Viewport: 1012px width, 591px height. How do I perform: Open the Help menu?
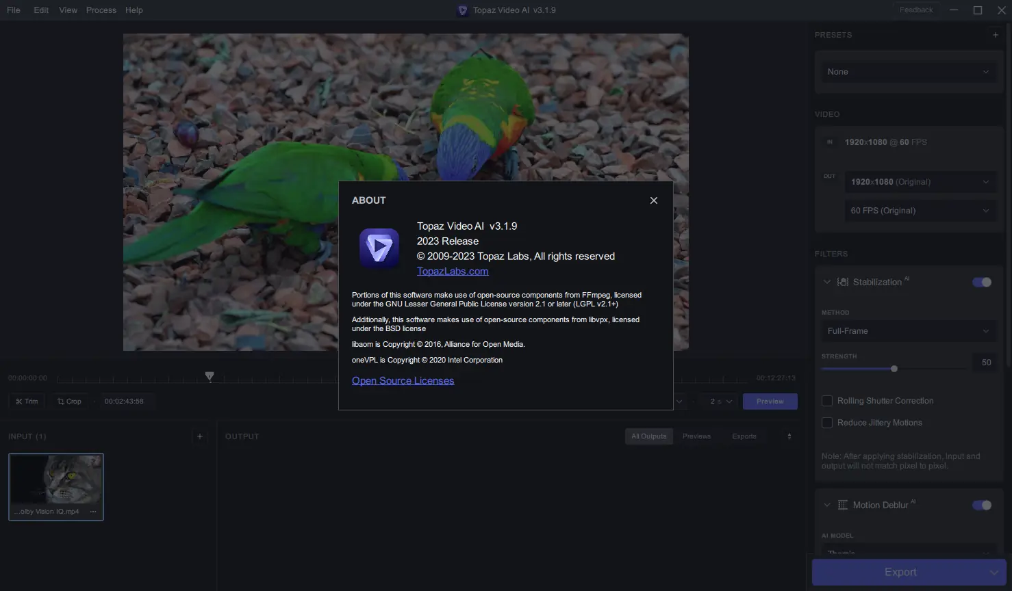tap(134, 10)
